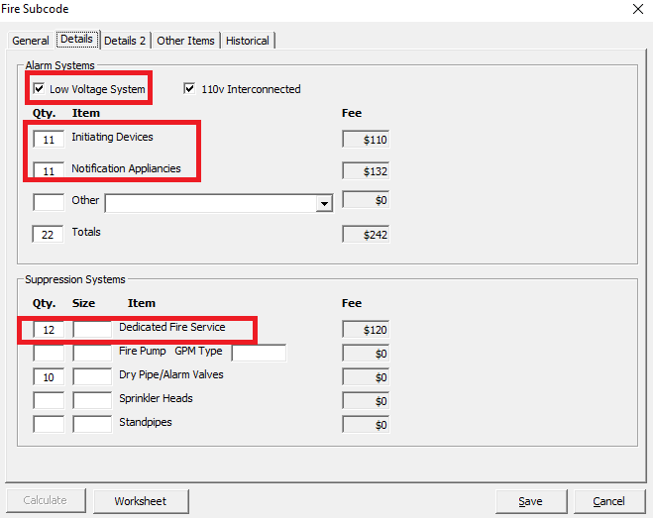Click the Initiating Devices quantity field

coord(49,140)
